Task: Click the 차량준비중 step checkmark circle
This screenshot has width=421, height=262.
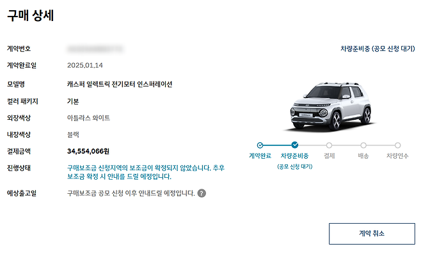Action: coord(295,145)
